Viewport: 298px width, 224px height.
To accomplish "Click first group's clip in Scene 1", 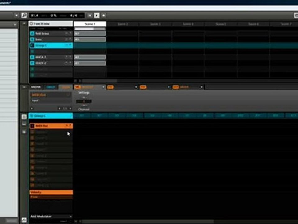I will 90,34.
